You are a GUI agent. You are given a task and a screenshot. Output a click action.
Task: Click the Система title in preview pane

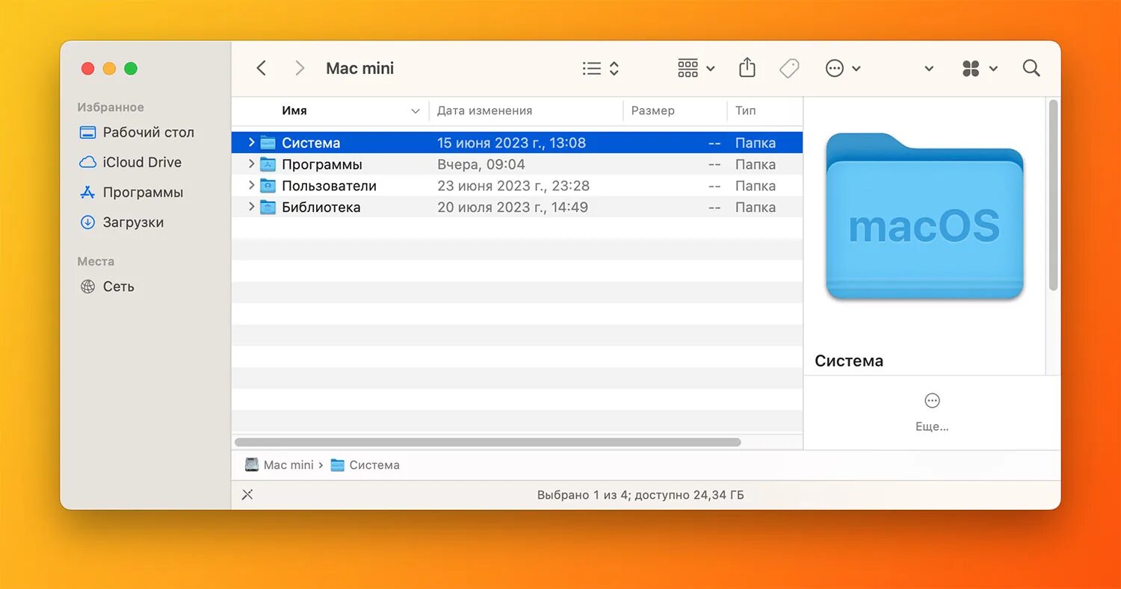point(849,361)
